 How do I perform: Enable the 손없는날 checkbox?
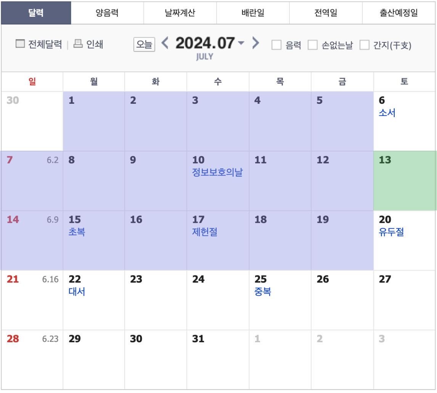tap(313, 45)
